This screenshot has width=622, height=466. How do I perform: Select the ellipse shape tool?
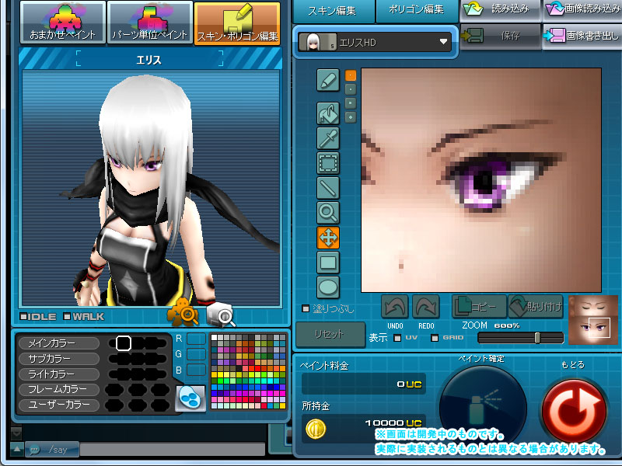click(328, 287)
